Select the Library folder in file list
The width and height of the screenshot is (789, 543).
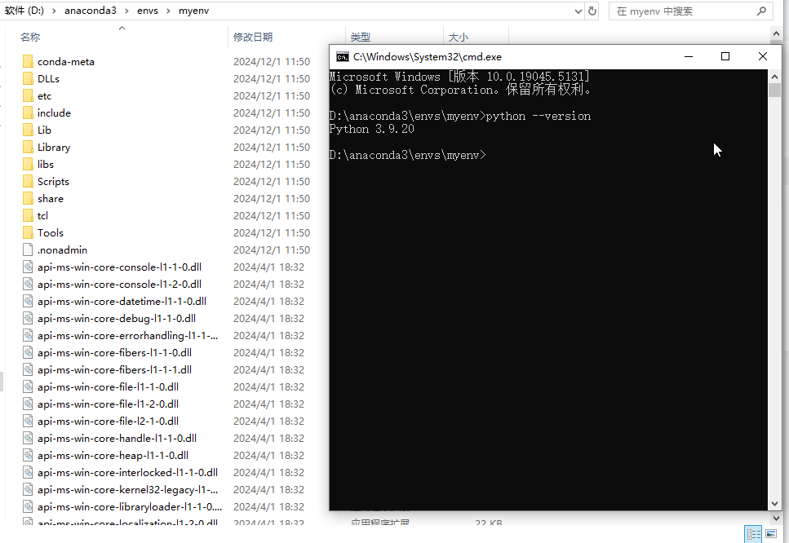tap(54, 148)
